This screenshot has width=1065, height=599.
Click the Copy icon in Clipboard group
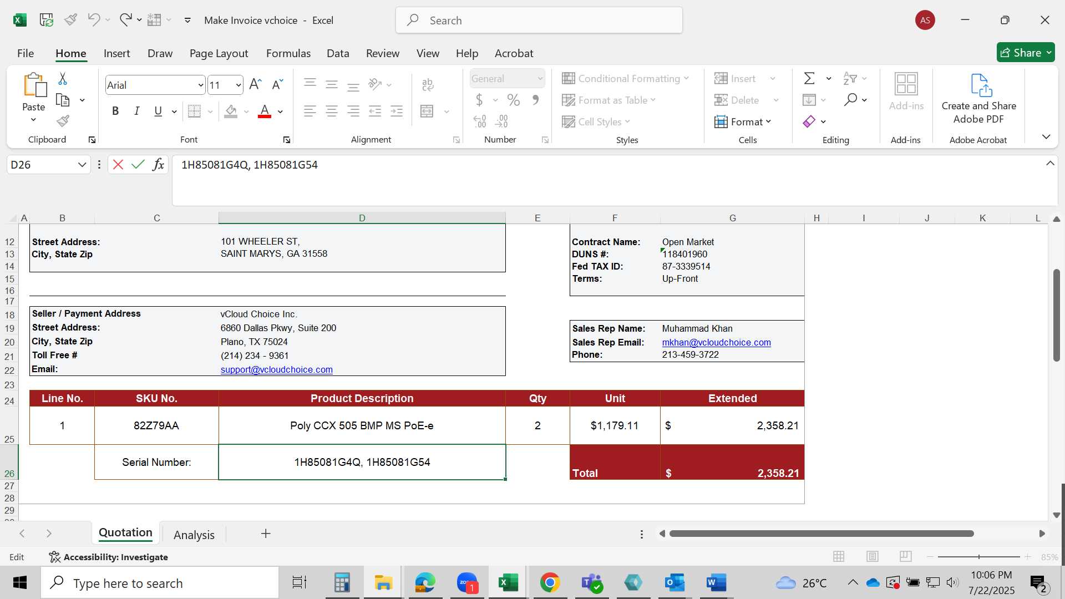(x=63, y=100)
